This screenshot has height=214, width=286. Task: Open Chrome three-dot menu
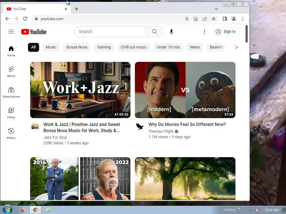(x=243, y=19)
